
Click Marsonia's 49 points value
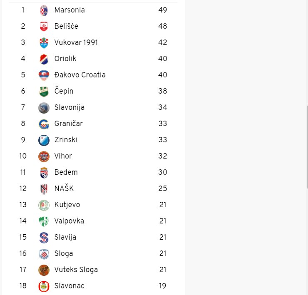pyautogui.click(x=163, y=10)
